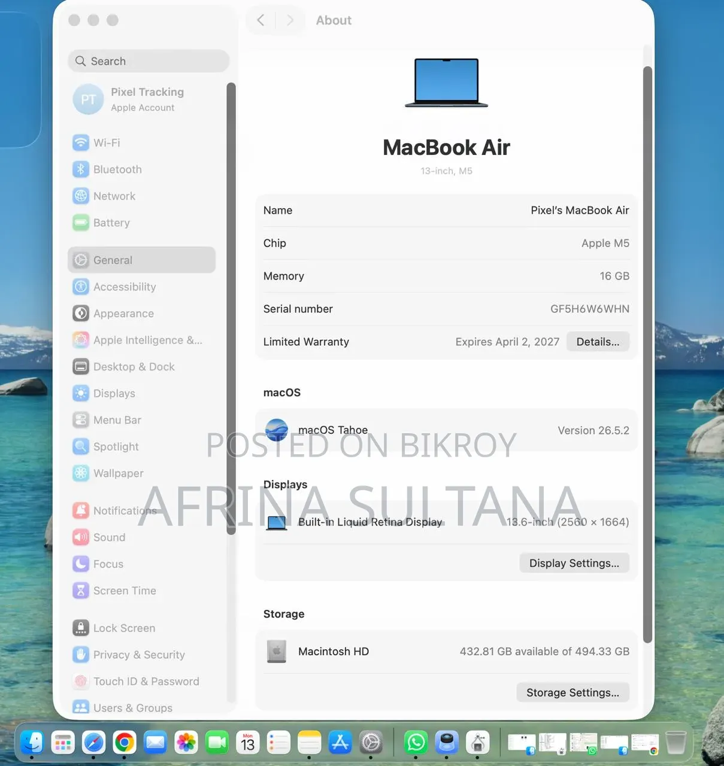The width and height of the screenshot is (724, 766).
Task: Click the text Expires April 2, 2027
Action: 507,342
